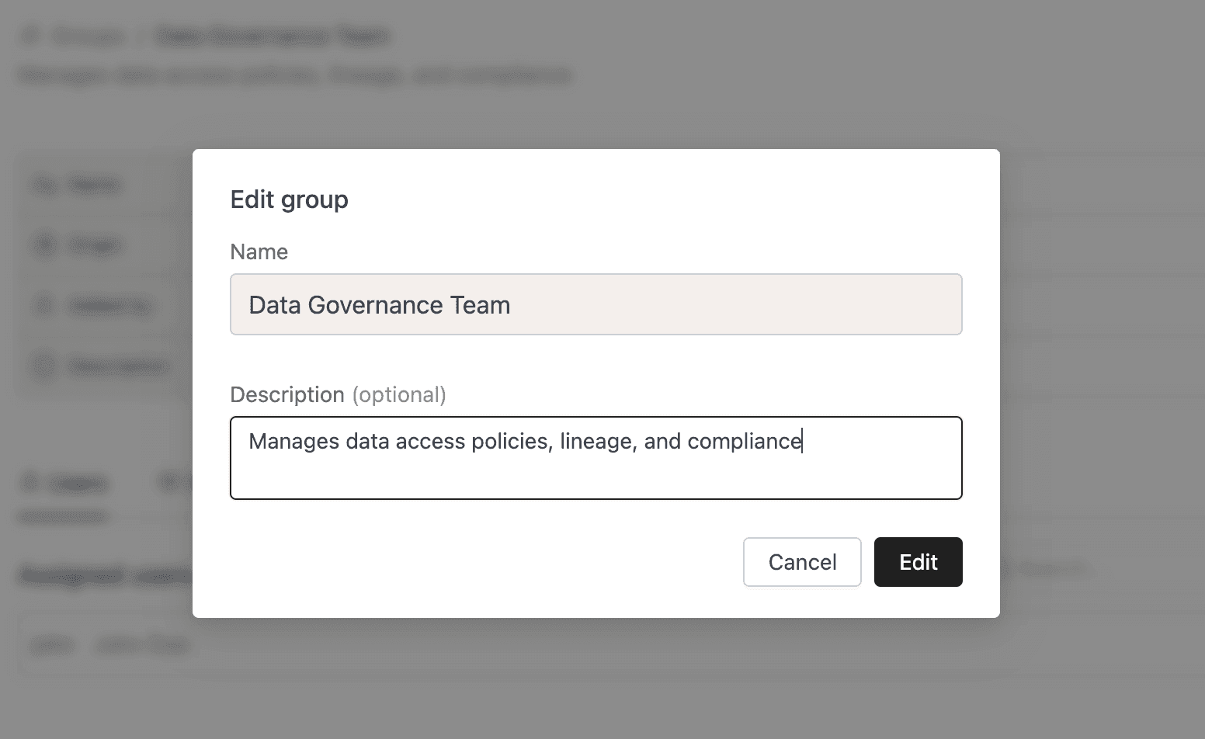This screenshot has width=1205, height=739.
Task: Click inside the Description text area
Action: point(596,458)
